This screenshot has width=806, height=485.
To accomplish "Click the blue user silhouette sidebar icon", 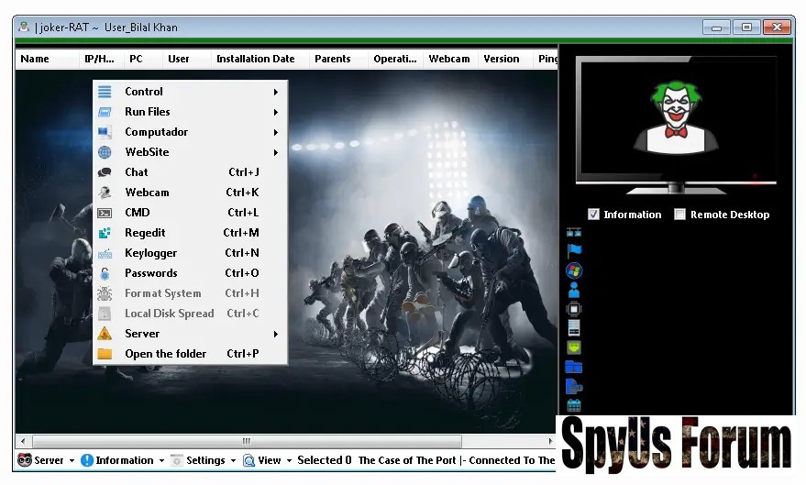I will pos(574,290).
